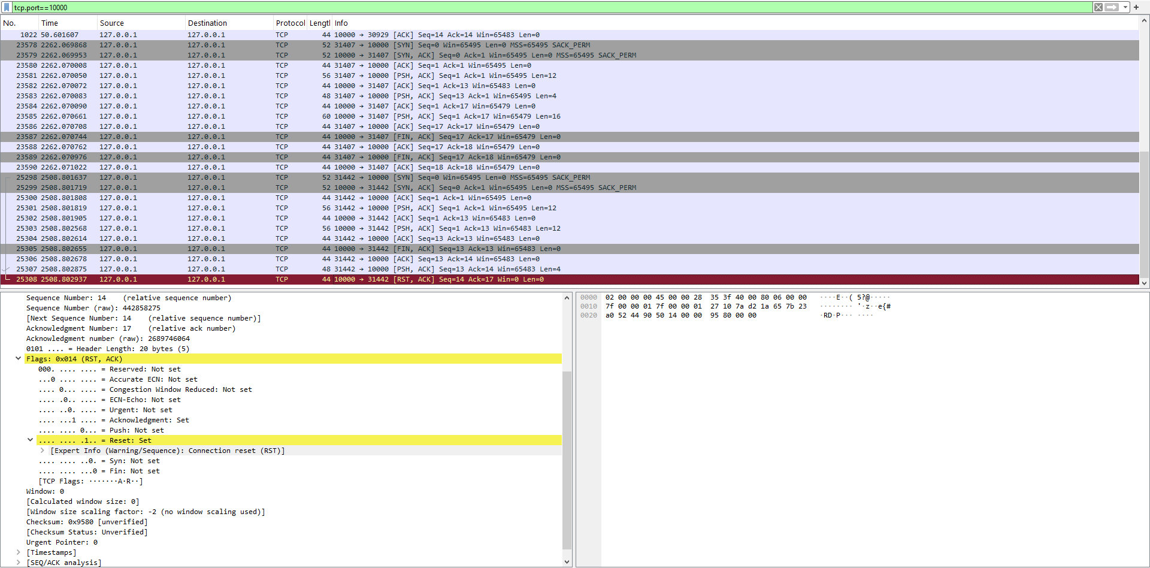
Task: Add a filter button with the plus icon
Action: coord(1136,7)
